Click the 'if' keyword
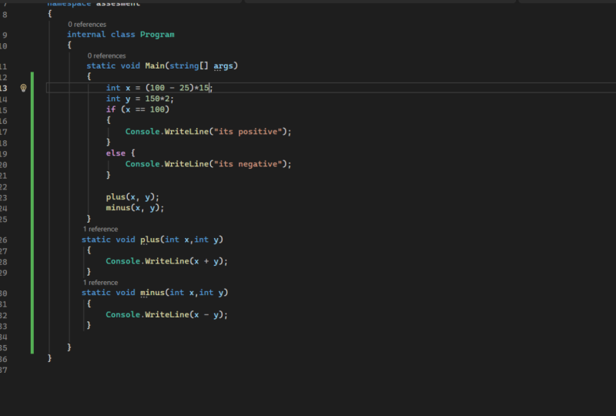Screen dimensions: 616x416 (x=111, y=109)
